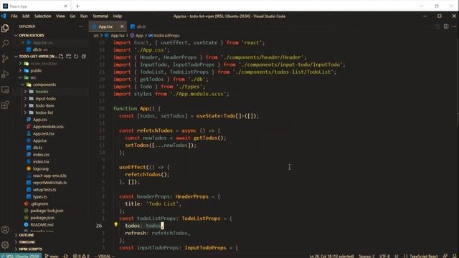Synchronize changes icon in status bar
The width and height of the screenshot is (459, 258).
[x=65, y=256]
